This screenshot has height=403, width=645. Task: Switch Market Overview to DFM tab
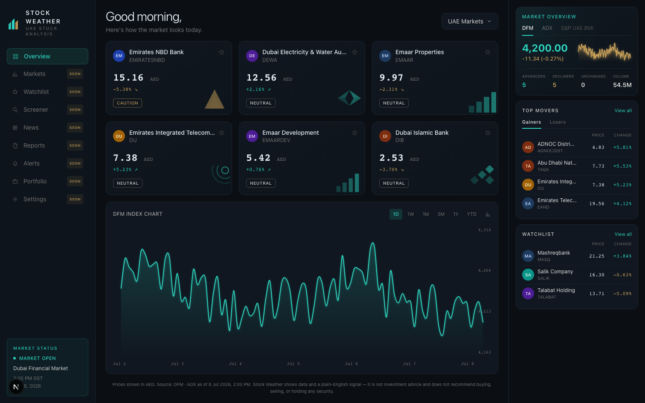[528, 28]
